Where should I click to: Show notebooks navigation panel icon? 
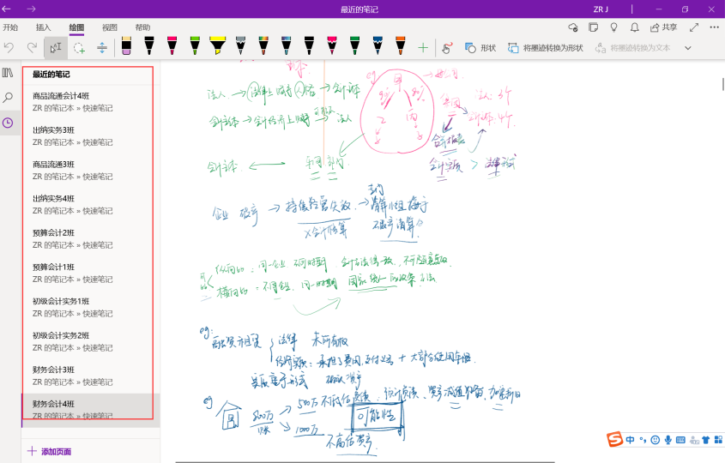(x=8, y=73)
